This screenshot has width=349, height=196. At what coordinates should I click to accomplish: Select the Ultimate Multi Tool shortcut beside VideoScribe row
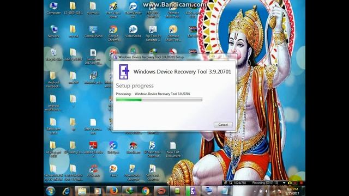[173, 33]
